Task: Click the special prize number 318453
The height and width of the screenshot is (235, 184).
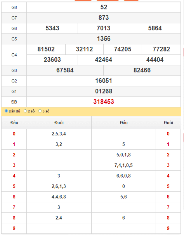Action: tap(104, 102)
